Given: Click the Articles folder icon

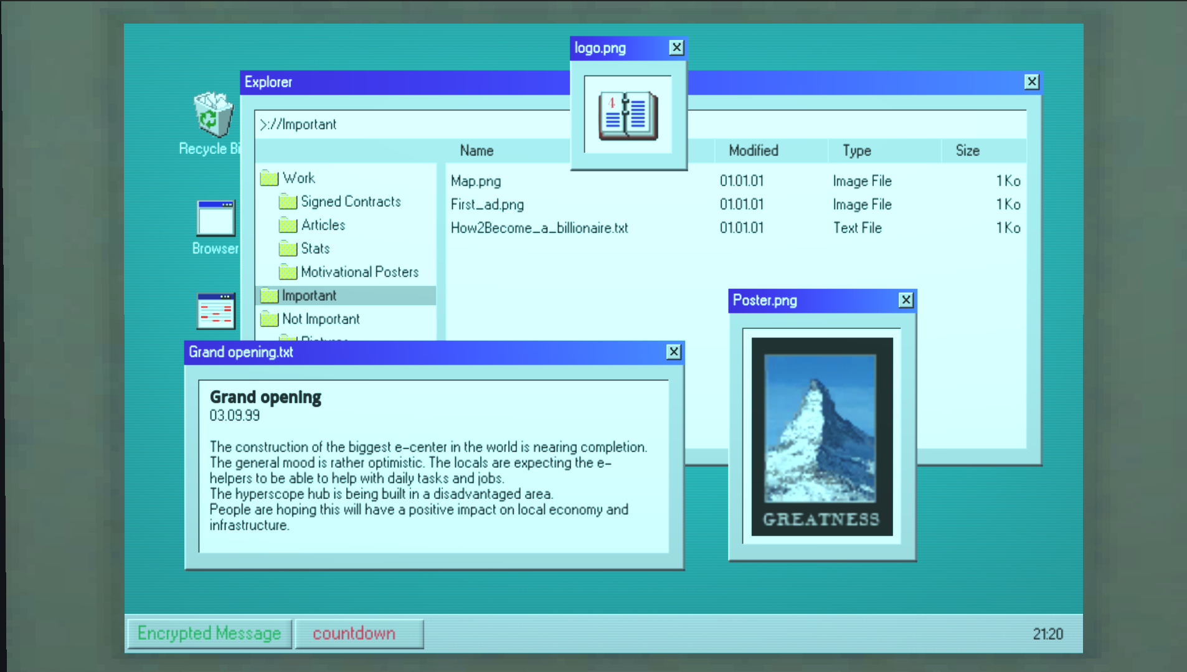Looking at the screenshot, I should click(x=288, y=225).
